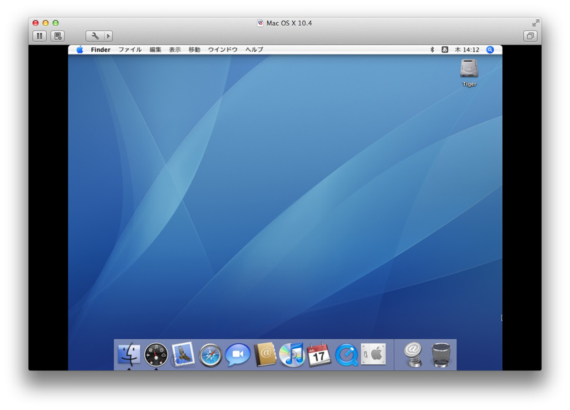The height and width of the screenshot is (410, 570).
Task: Take a snapshot of the virtual machine
Action: [57, 36]
